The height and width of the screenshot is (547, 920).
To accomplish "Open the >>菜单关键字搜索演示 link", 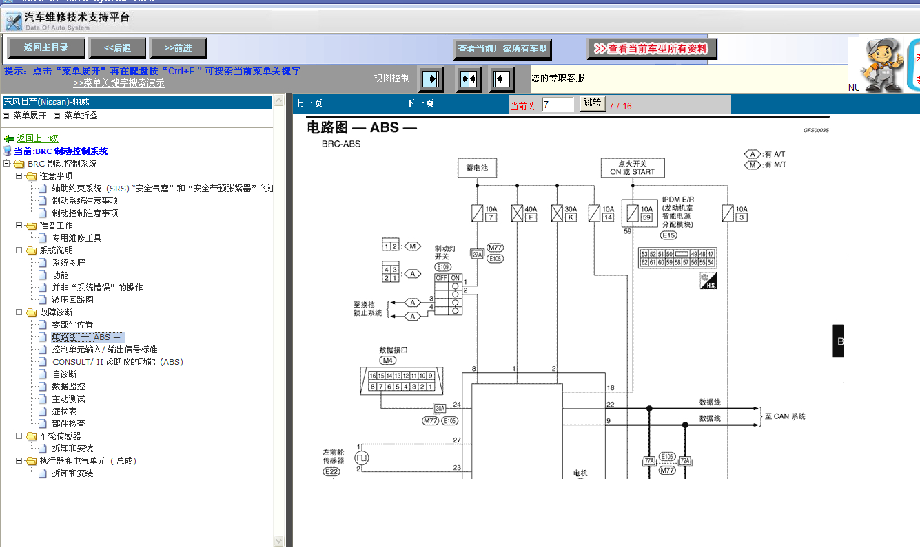I will coord(119,83).
